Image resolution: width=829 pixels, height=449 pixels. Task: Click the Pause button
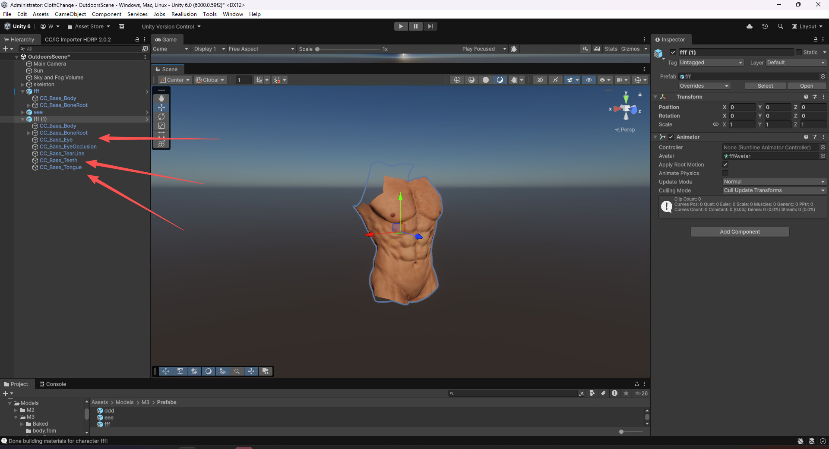point(415,26)
